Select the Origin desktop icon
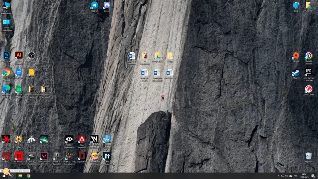 (296, 56)
